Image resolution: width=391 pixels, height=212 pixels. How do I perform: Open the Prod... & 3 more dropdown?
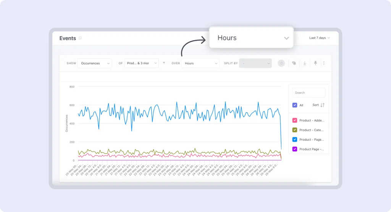pos(141,63)
